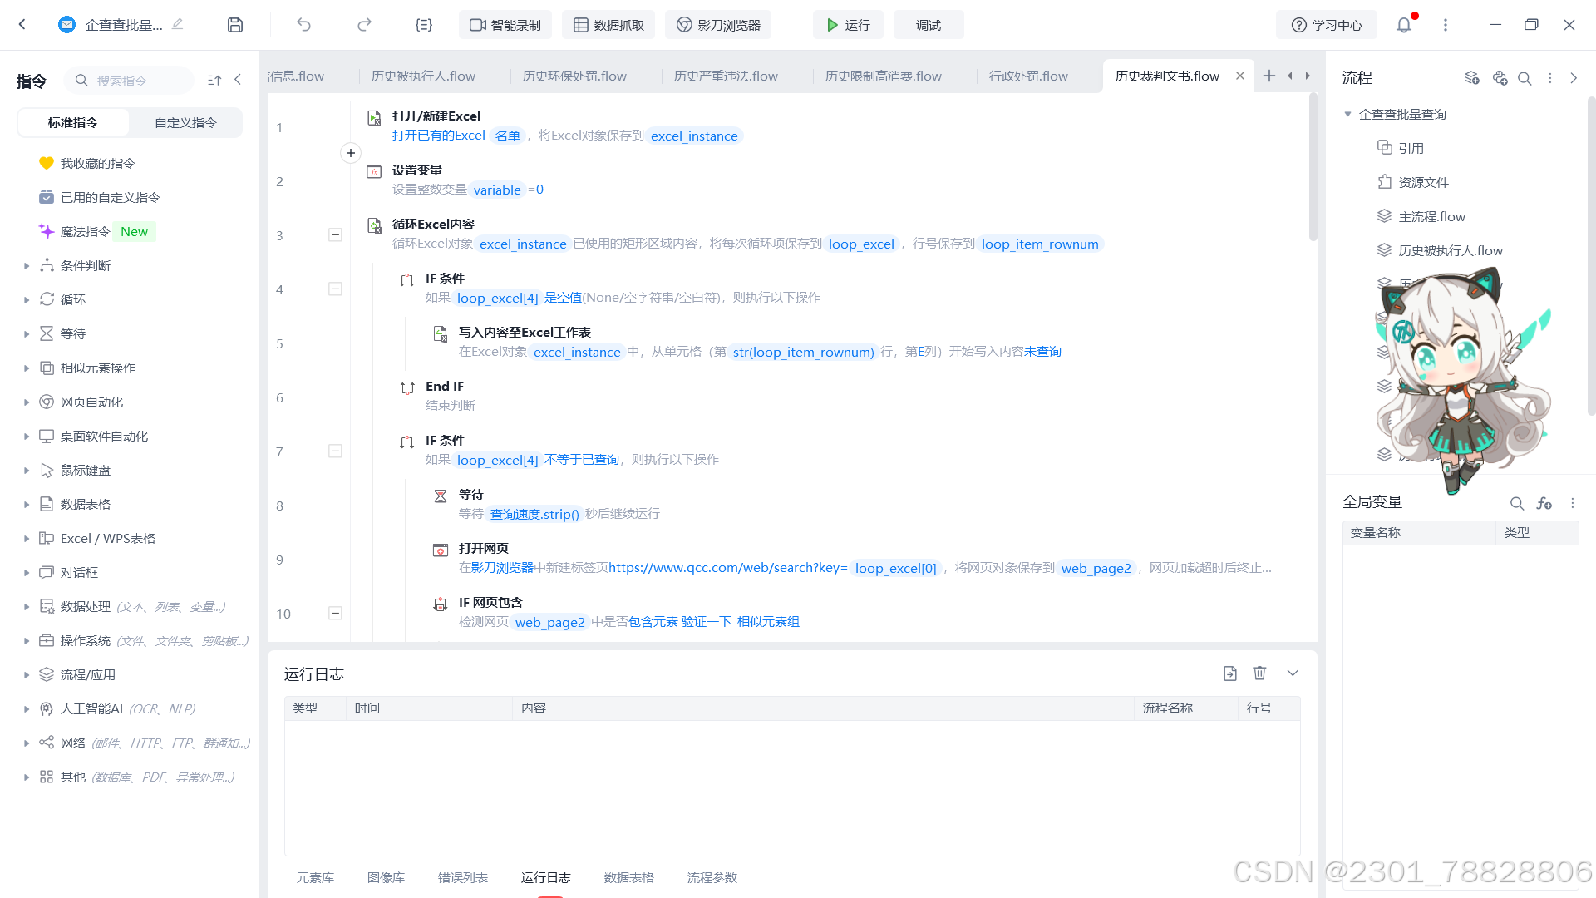
Task: Click the redo arrow icon
Action: tap(364, 25)
